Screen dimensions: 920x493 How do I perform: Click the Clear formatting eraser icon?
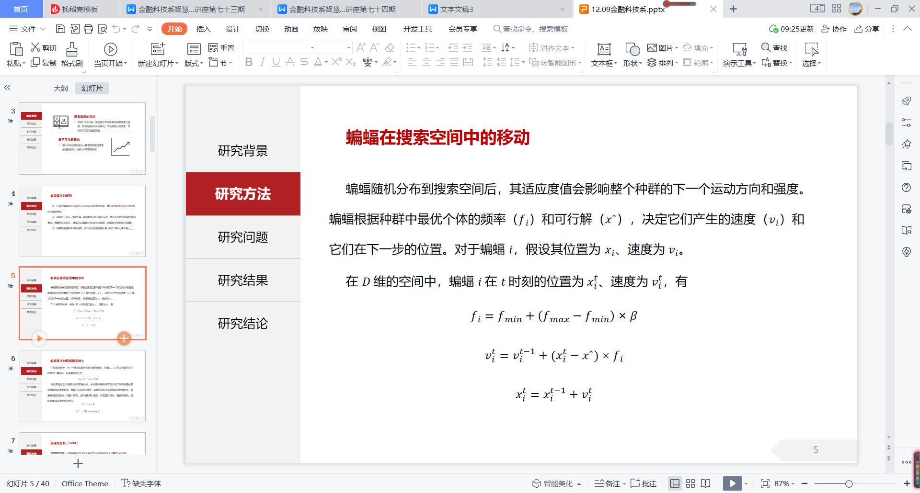[x=390, y=47]
